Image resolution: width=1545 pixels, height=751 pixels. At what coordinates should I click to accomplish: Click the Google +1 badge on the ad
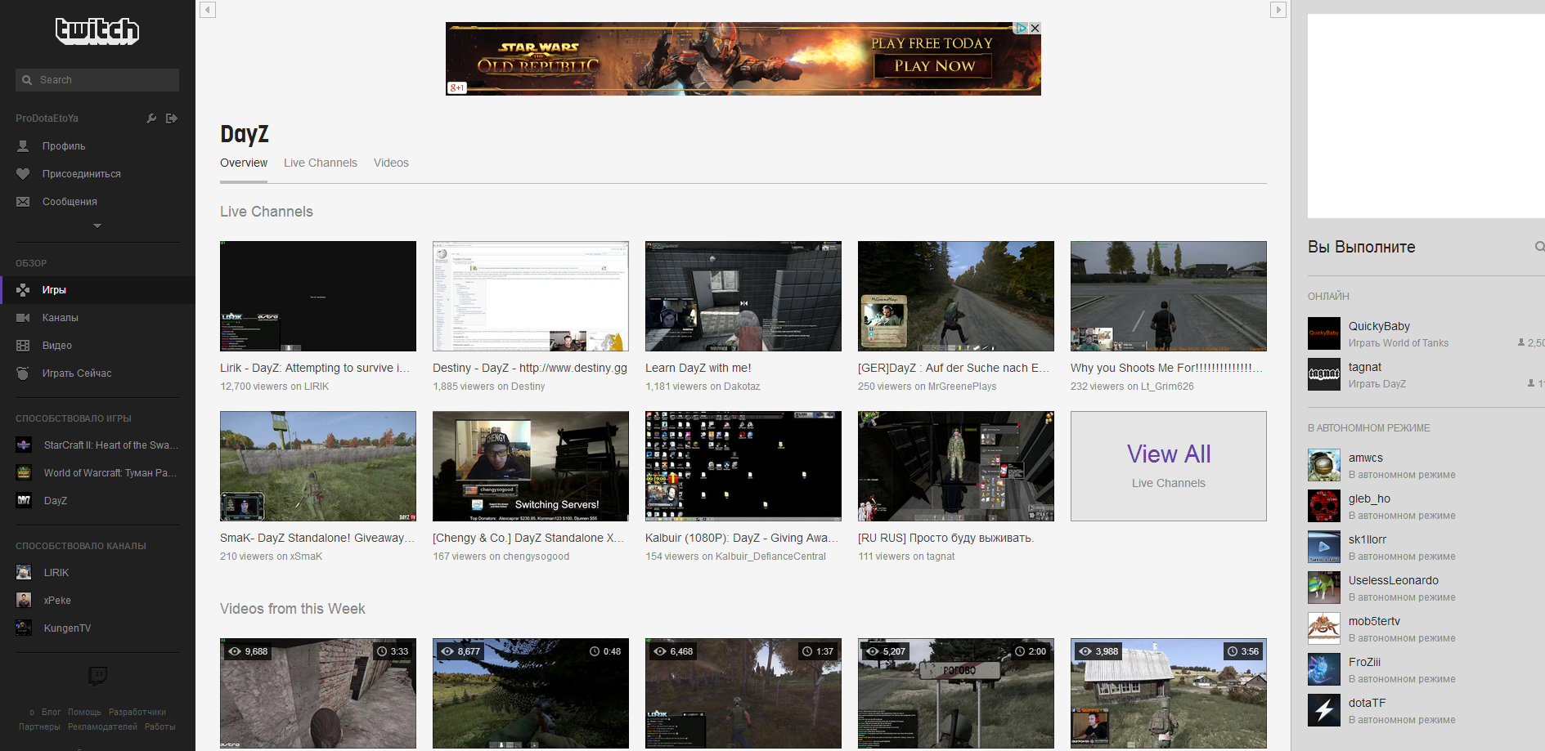[457, 87]
